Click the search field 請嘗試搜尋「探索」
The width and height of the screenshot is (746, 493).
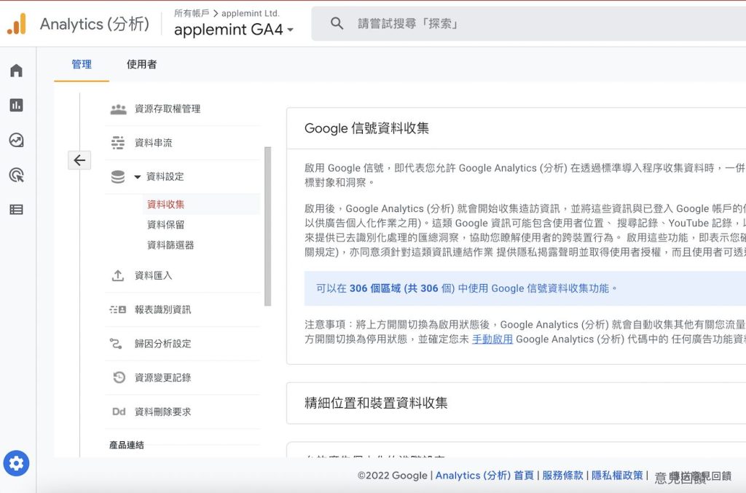[x=529, y=23]
